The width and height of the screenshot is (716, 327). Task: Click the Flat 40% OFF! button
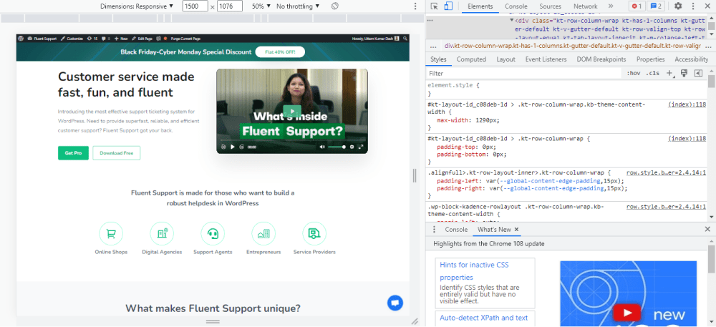280,52
